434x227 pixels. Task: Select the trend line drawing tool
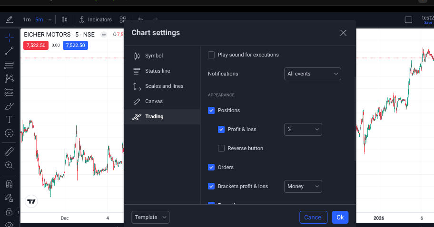coord(9,51)
